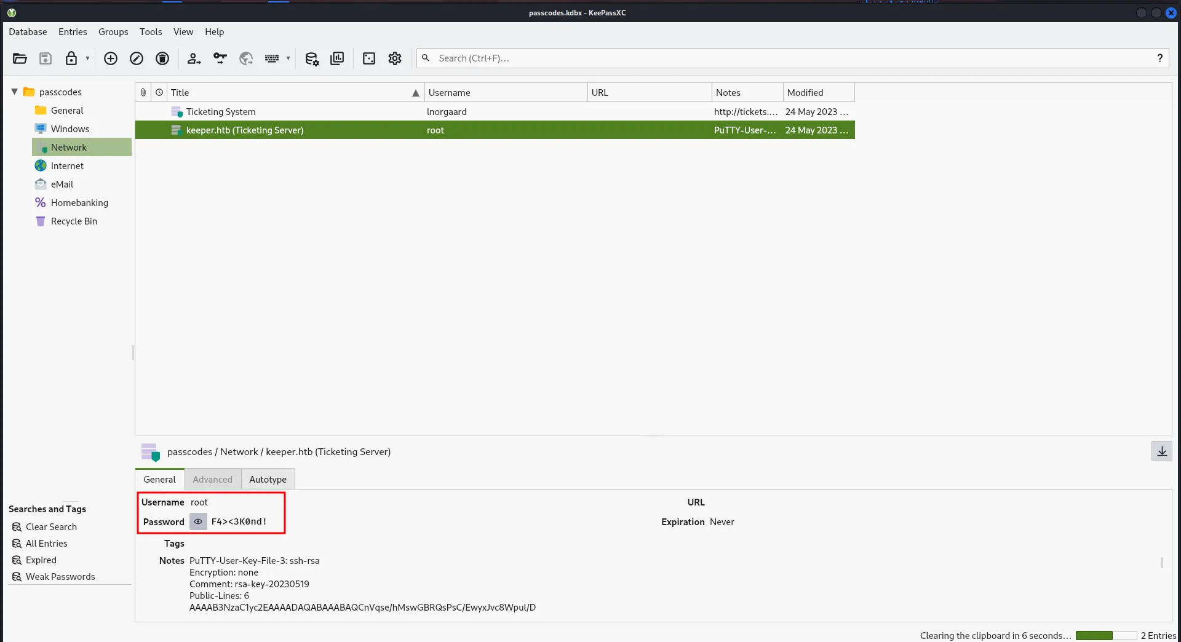Image resolution: width=1181 pixels, height=642 pixels.
Task: Hide the entry preview panel
Action: pyautogui.click(x=1162, y=451)
